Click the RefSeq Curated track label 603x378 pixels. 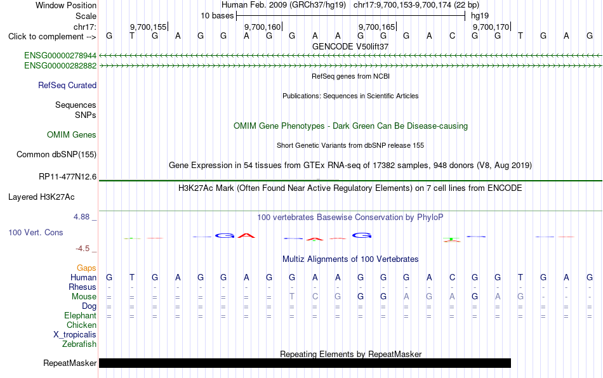click(67, 85)
